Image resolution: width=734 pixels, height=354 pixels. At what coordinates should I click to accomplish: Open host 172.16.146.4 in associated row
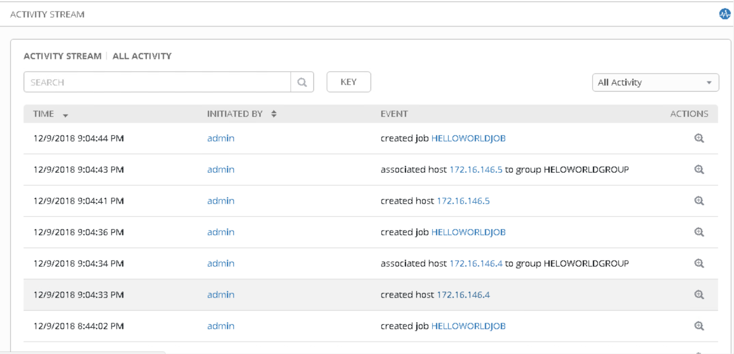click(476, 263)
